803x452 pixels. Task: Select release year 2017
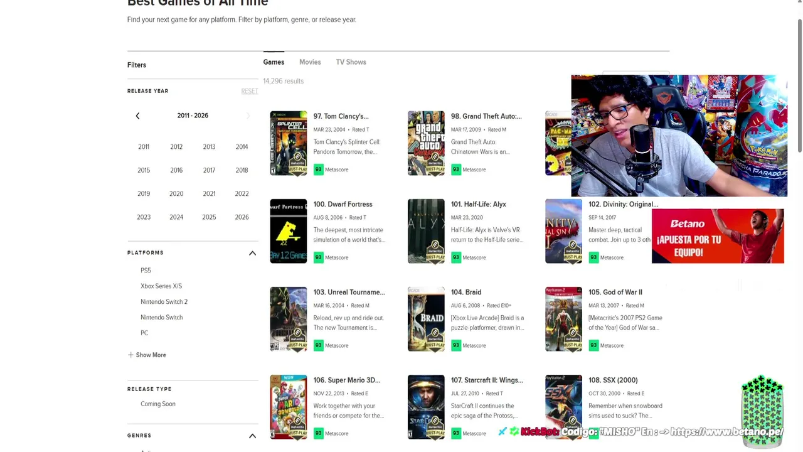coord(209,170)
